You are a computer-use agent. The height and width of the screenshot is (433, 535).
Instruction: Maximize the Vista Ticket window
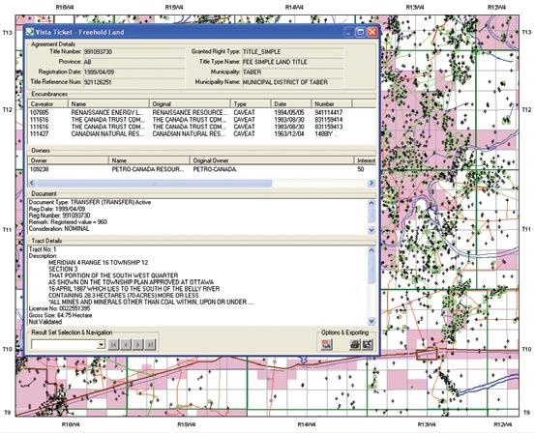tap(360, 32)
